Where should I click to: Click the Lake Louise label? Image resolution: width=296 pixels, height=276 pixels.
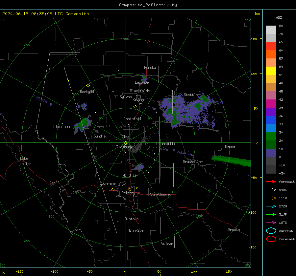pyautogui.click(x=25, y=161)
